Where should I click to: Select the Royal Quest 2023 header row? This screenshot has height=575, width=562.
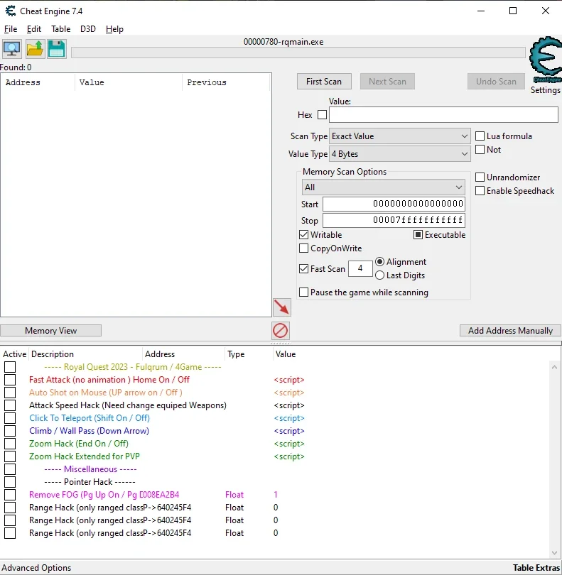[133, 367]
